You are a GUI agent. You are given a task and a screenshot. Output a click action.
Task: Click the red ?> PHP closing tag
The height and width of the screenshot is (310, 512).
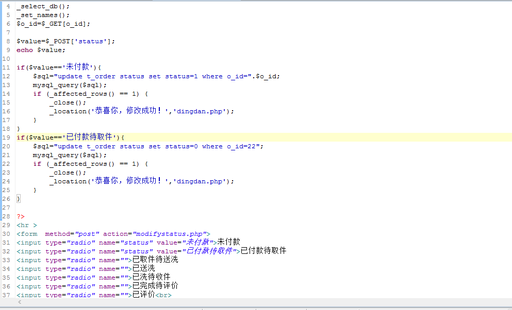[21, 216]
